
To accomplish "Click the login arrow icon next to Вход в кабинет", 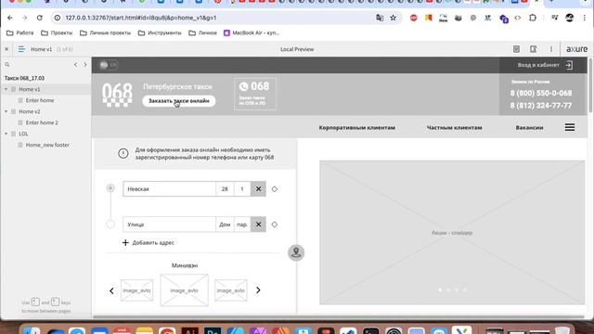I will click(x=569, y=65).
